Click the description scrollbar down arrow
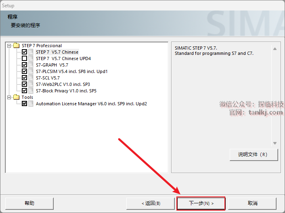Viewport: 285px width, 213px height. [x=275, y=143]
